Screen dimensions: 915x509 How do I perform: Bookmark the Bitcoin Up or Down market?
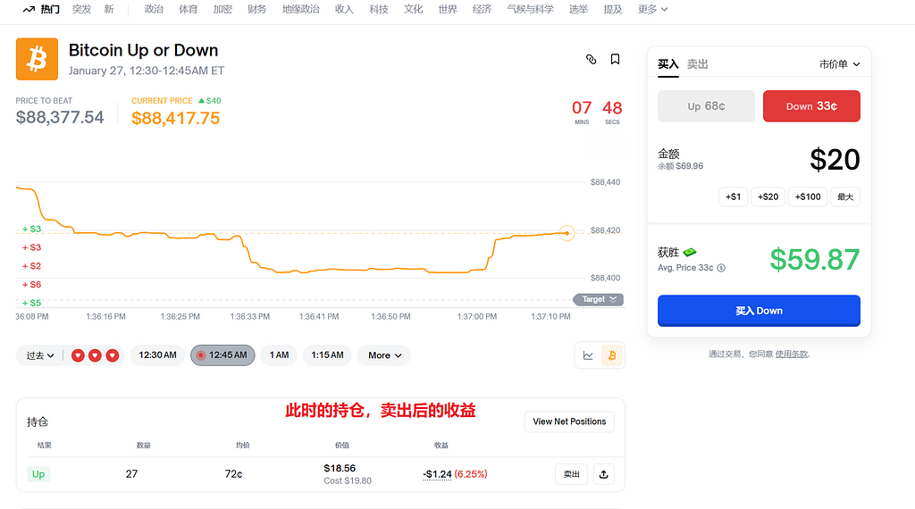pyautogui.click(x=615, y=59)
